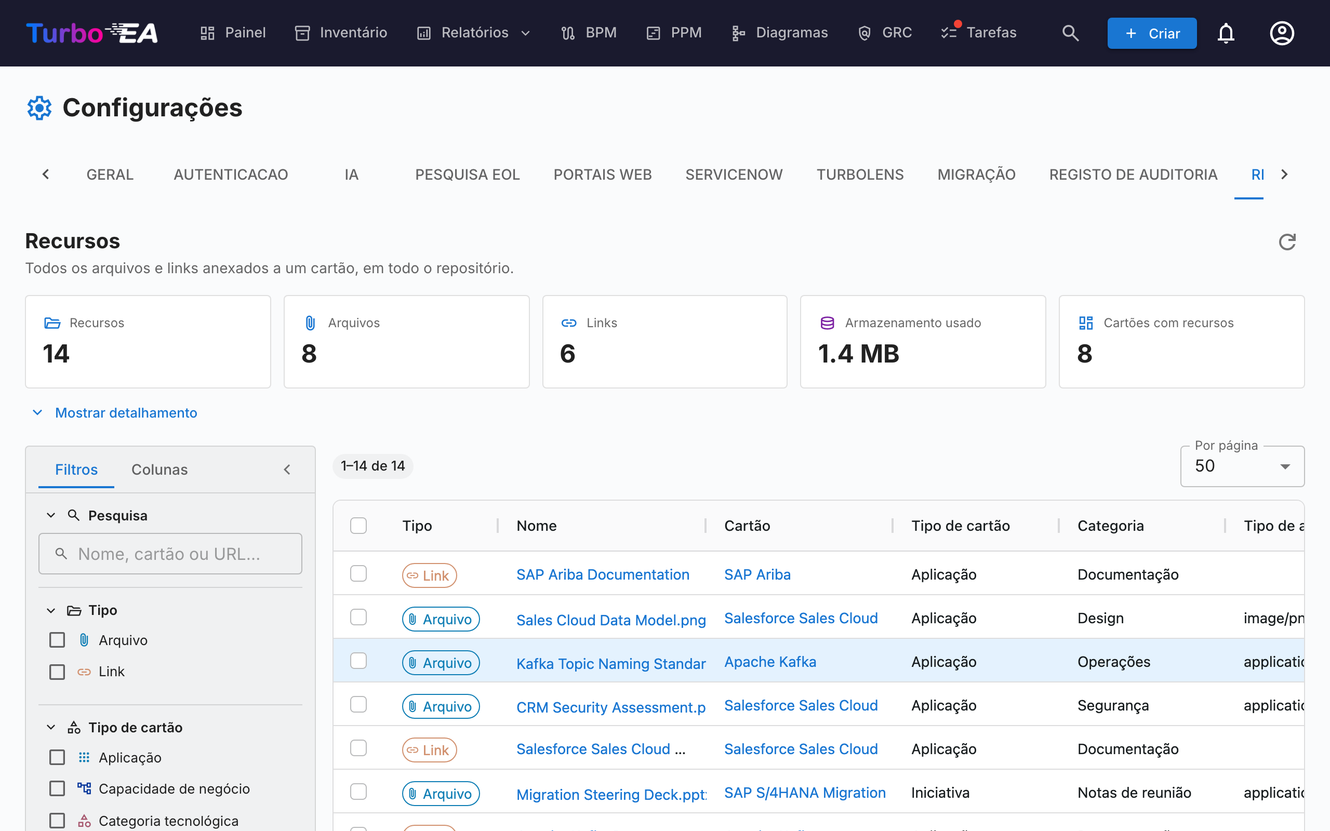Sort by the Nome column header
This screenshot has width=1330, height=831.
(x=536, y=526)
